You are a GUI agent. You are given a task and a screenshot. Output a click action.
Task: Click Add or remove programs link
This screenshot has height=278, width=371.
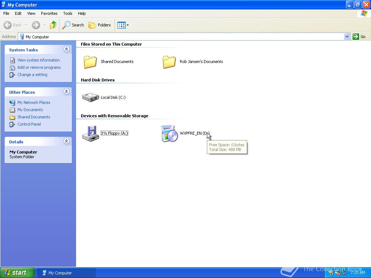[x=39, y=67]
